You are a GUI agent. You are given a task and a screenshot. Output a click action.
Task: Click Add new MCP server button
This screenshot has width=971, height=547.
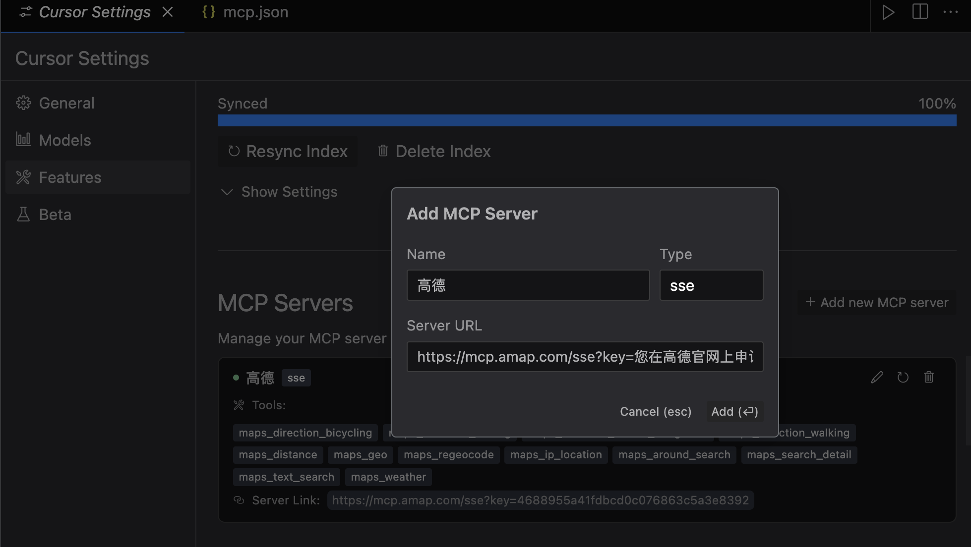click(877, 302)
